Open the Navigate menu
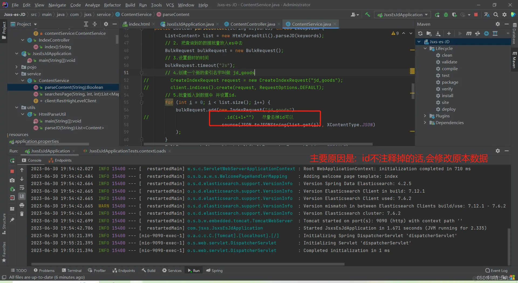 tap(57, 5)
